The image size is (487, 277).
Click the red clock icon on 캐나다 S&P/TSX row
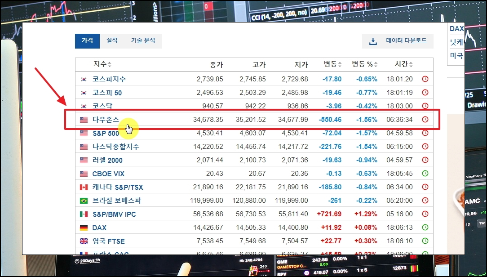[x=425, y=187]
